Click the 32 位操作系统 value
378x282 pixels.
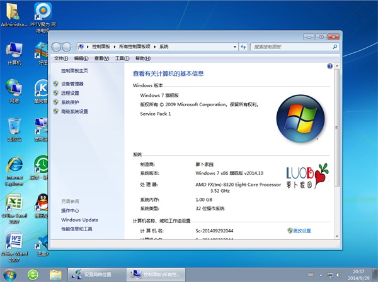210,209
